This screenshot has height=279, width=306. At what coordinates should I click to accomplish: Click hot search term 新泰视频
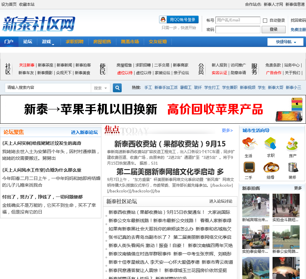pyautogui.click(x=247, y=88)
